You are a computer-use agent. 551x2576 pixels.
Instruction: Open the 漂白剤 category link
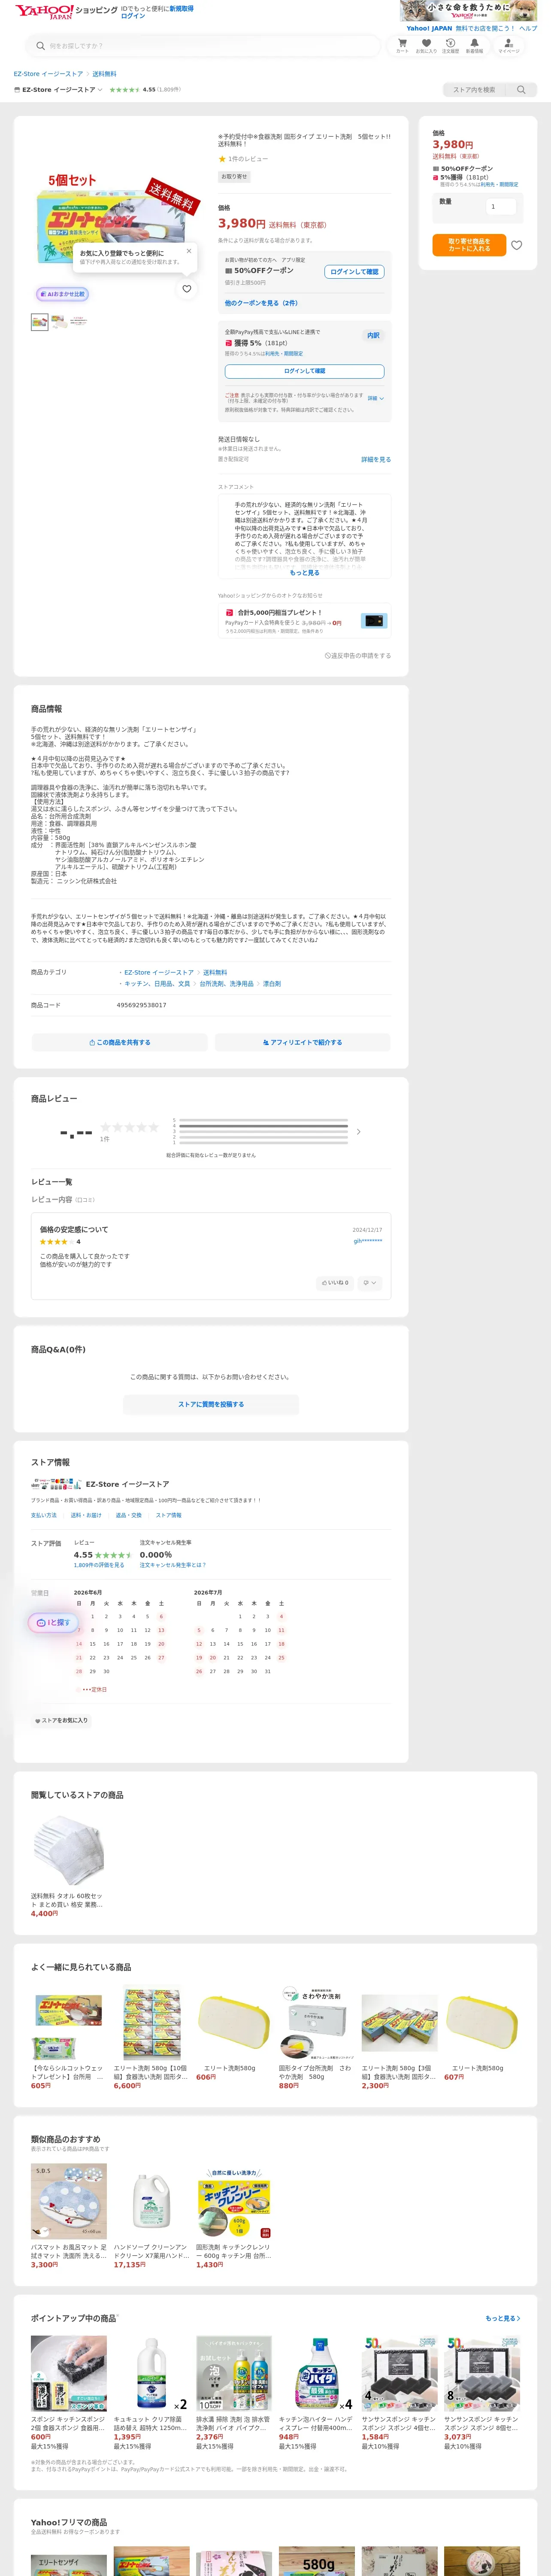click(272, 984)
